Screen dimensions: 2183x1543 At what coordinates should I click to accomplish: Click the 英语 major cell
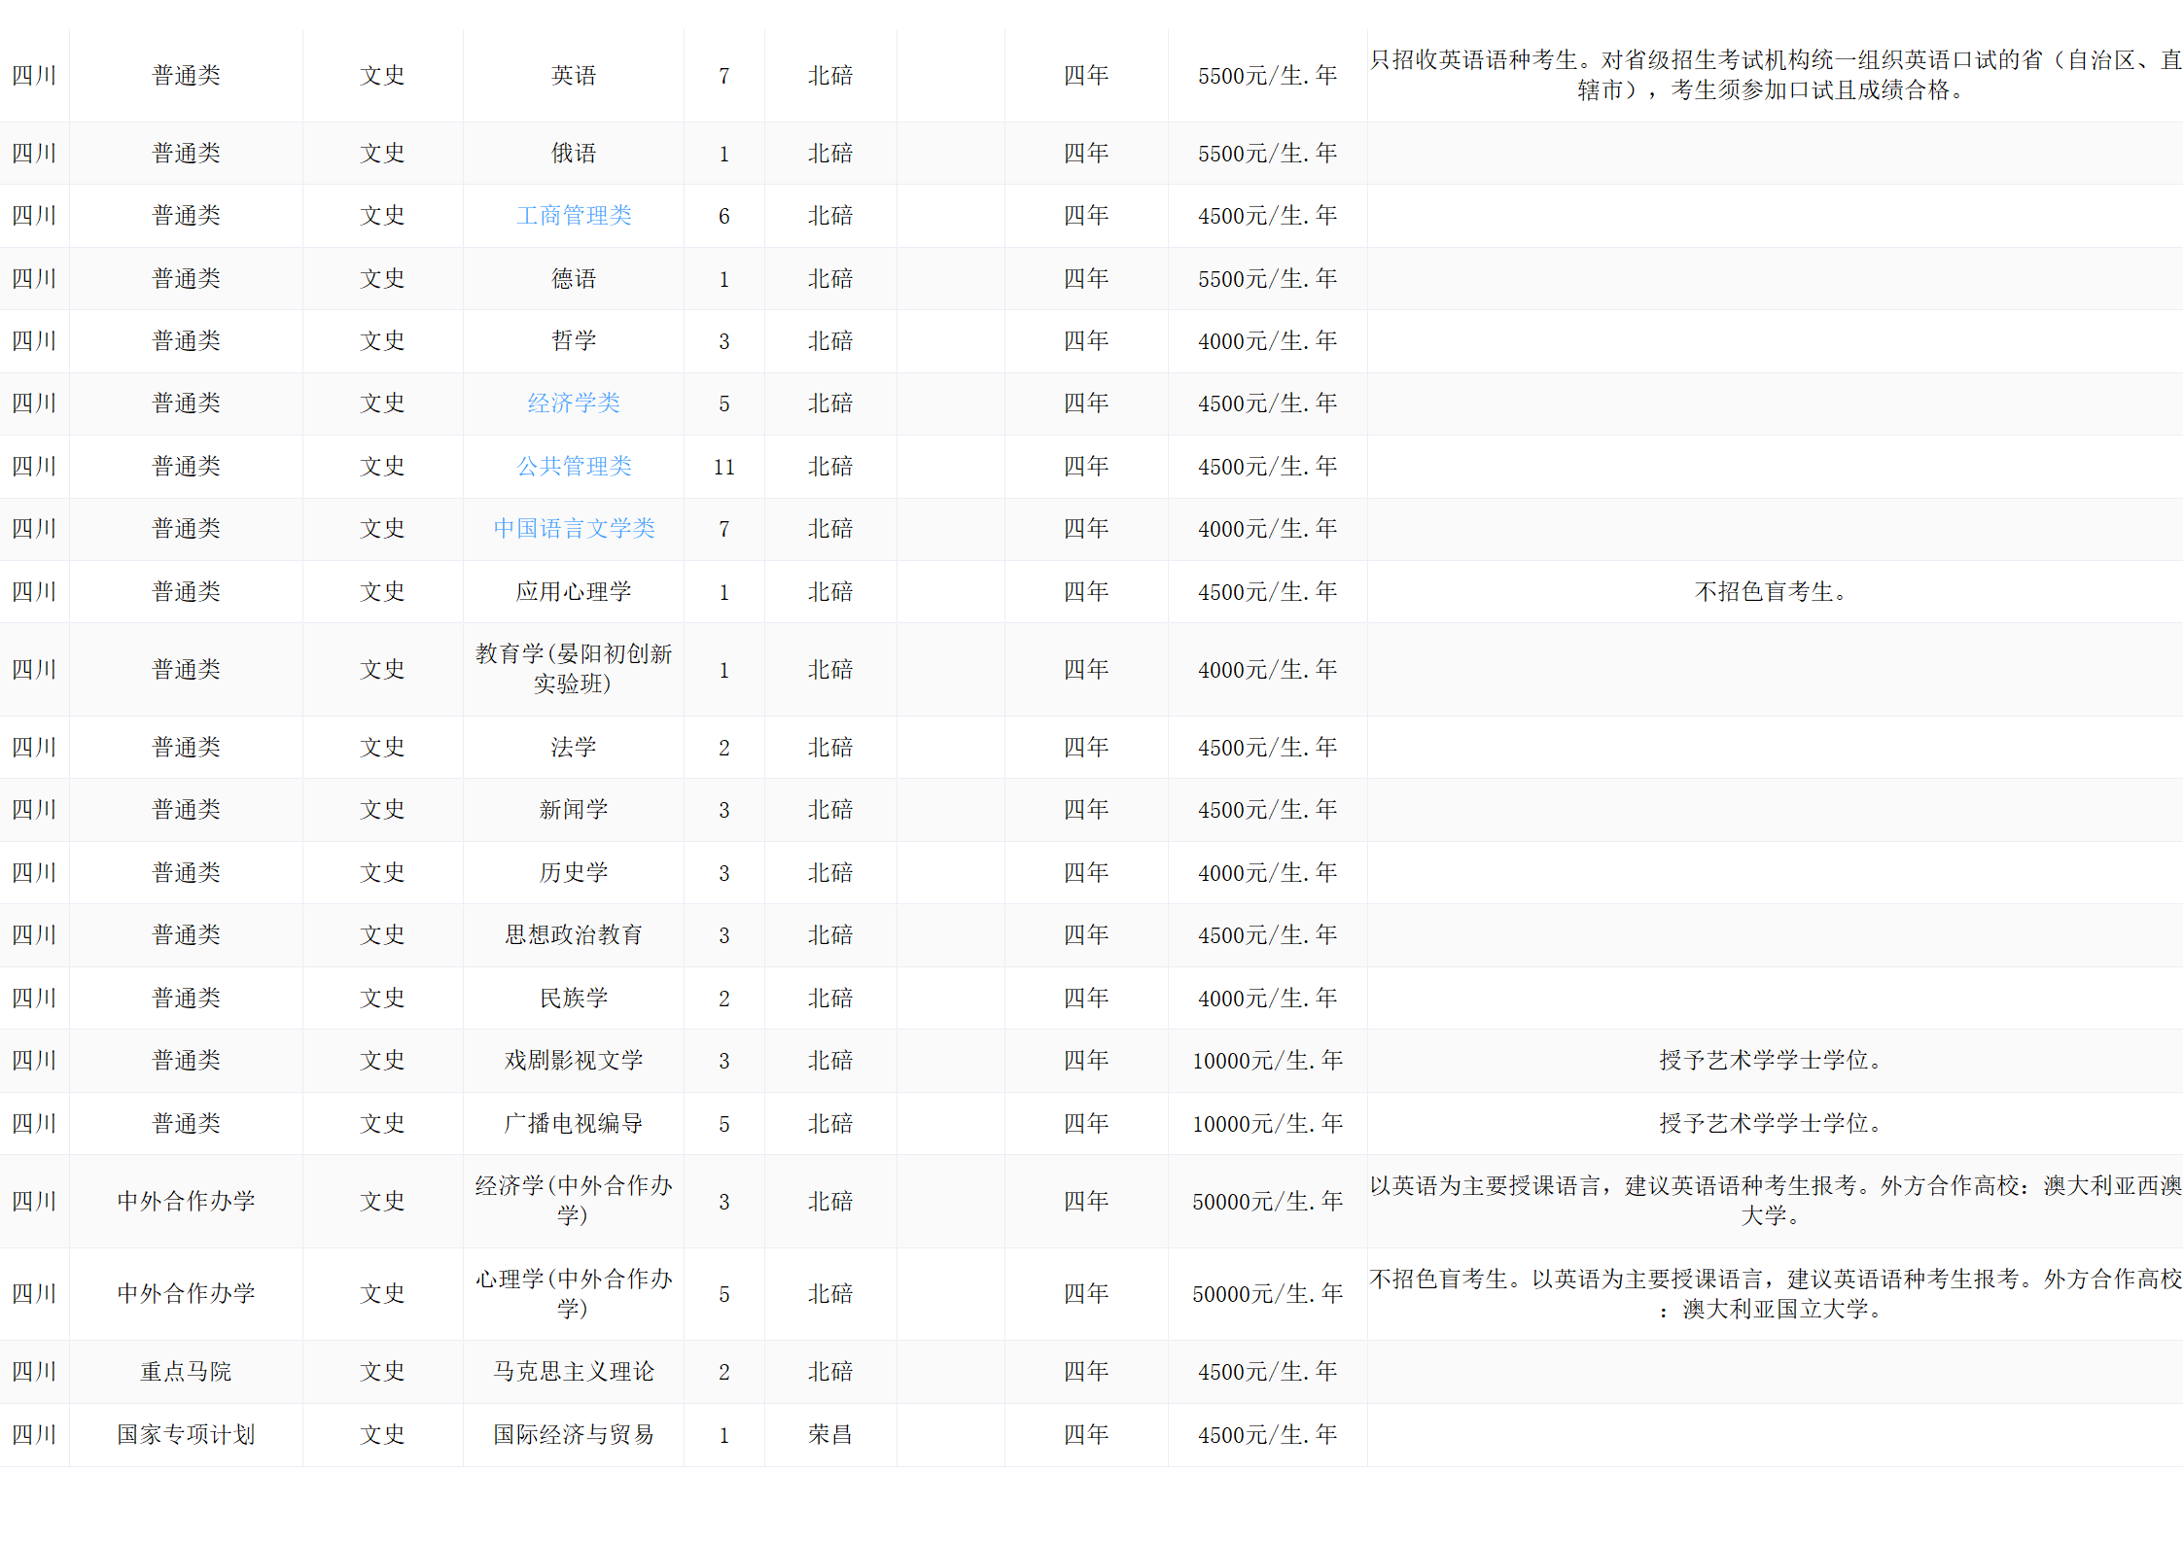click(x=574, y=76)
